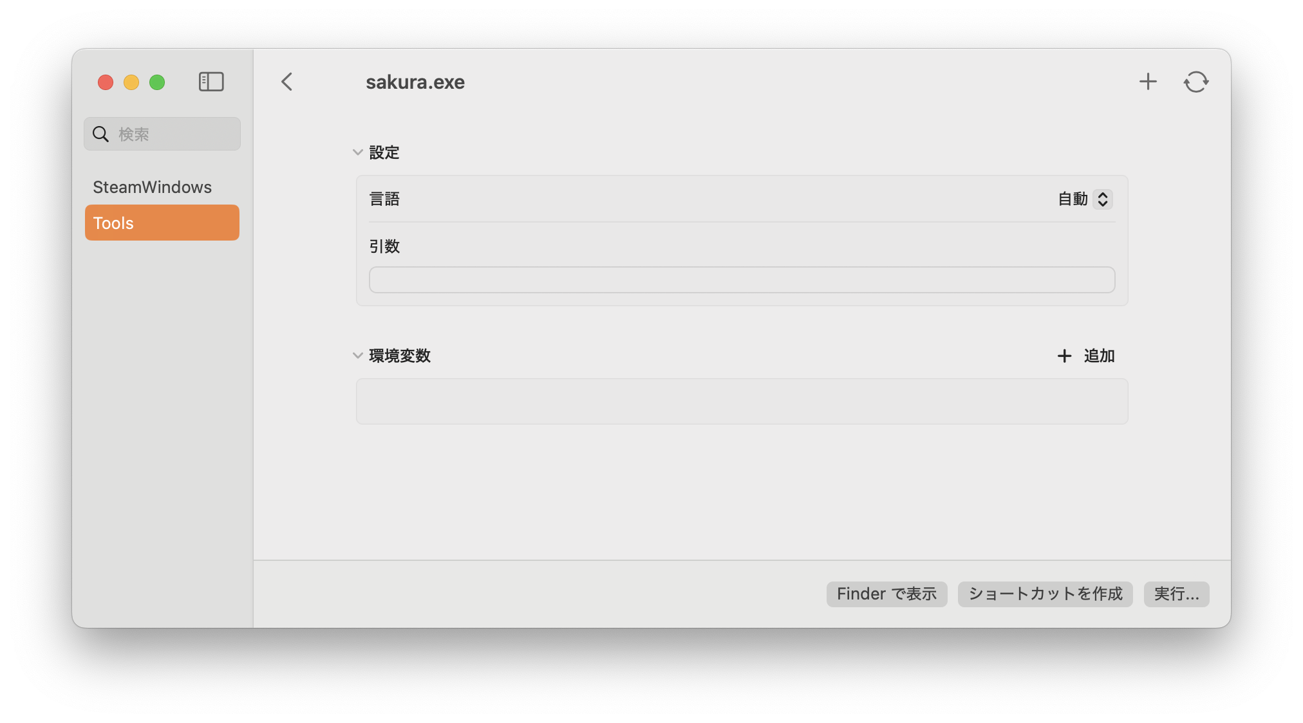The width and height of the screenshot is (1303, 723).
Task: Click the refresh circular arrows icon
Action: (1196, 82)
